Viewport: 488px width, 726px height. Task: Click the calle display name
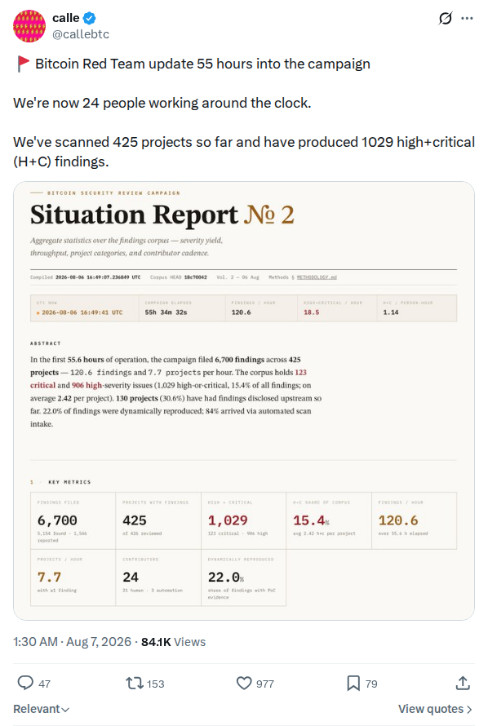66,18
